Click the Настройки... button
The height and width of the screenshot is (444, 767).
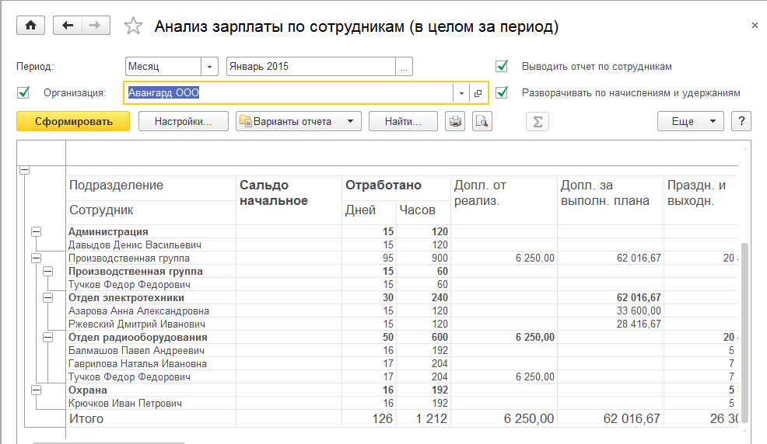(184, 121)
